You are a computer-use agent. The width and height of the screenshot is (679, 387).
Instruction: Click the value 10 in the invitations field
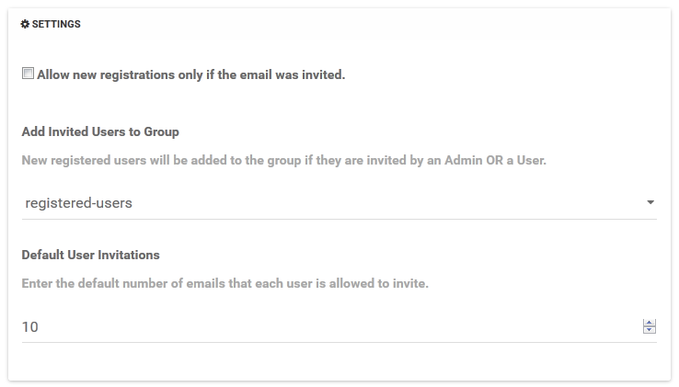click(29, 326)
